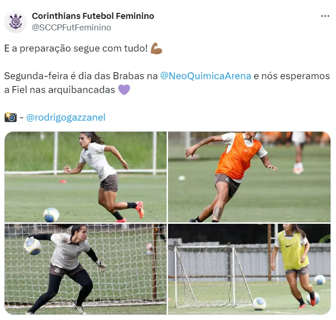Open the Corinthians Futebol Feminino display name
336x320 pixels.
click(93, 16)
